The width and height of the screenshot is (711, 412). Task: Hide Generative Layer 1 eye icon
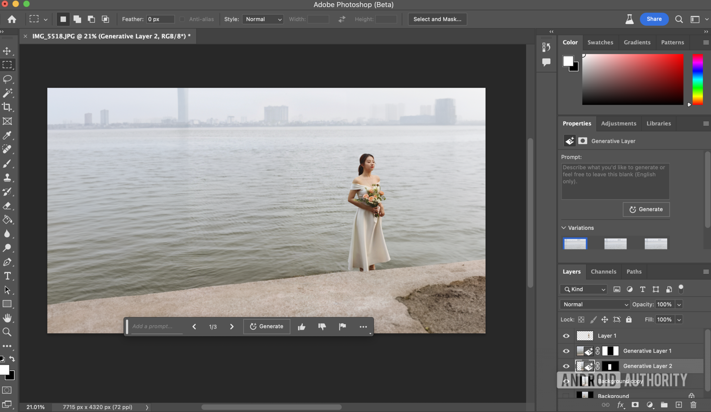click(x=566, y=351)
